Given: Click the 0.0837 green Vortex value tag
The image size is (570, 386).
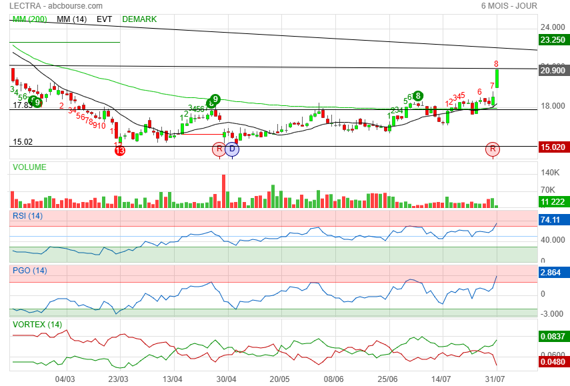Looking at the screenshot, I should click(553, 336).
